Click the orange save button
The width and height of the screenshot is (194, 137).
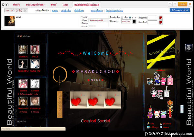pos(182,4)
